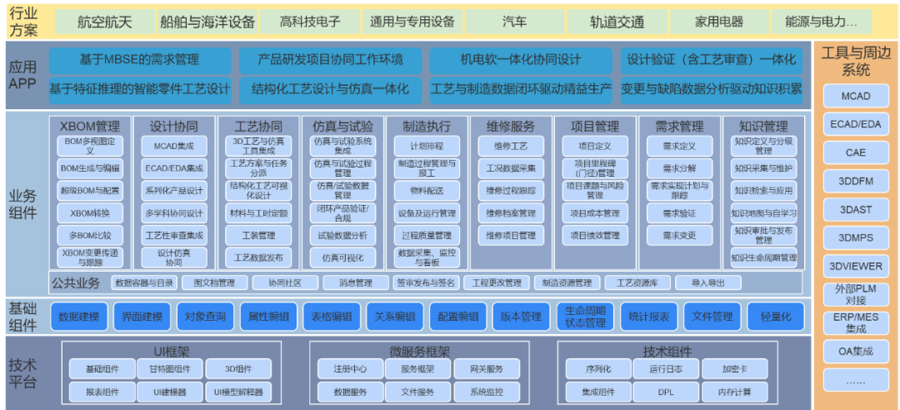The height and width of the screenshot is (410, 900).
Task: Open 项目成本管理 under 项目管理
Action: pyautogui.click(x=595, y=213)
